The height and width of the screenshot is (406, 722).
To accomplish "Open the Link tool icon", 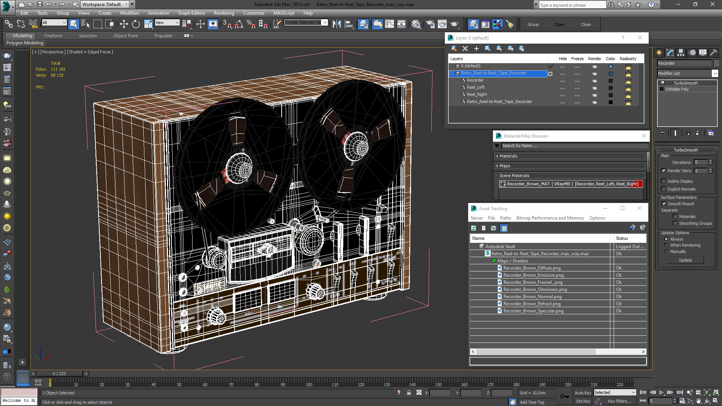I will tap(8, 24).
